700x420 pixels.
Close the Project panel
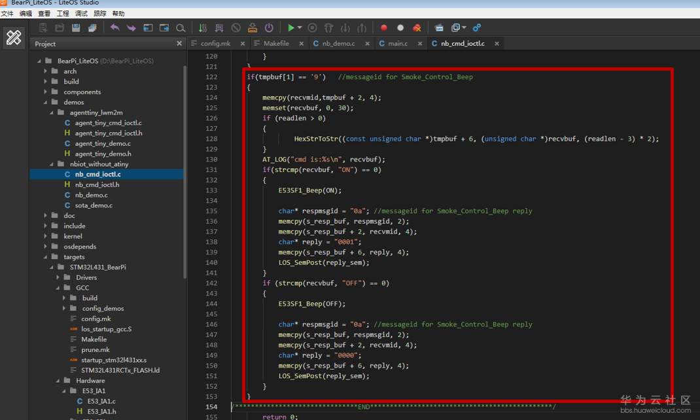point(179,44)
